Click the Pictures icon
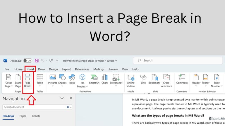This screenshot has width=225, height=126. 53,78
